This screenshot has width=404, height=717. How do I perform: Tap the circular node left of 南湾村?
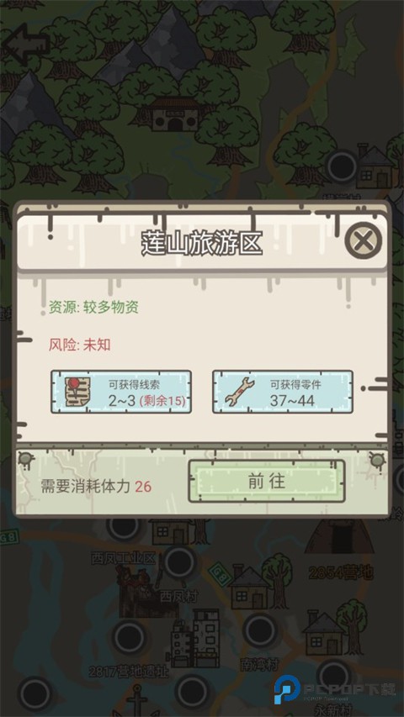[260, 630]
